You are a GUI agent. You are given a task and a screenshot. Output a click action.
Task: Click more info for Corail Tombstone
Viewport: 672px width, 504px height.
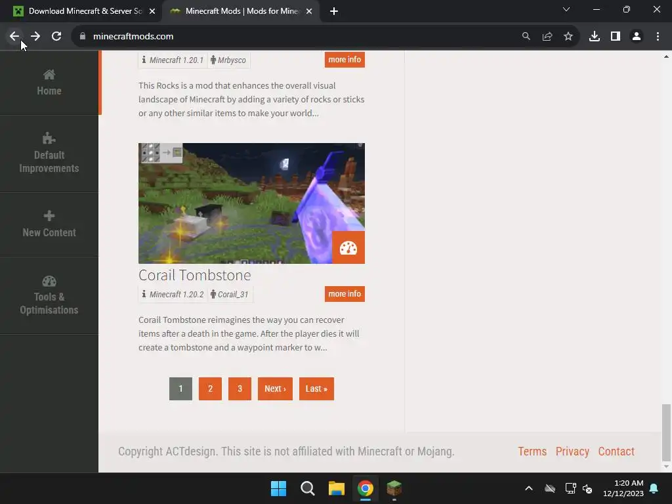345,294
